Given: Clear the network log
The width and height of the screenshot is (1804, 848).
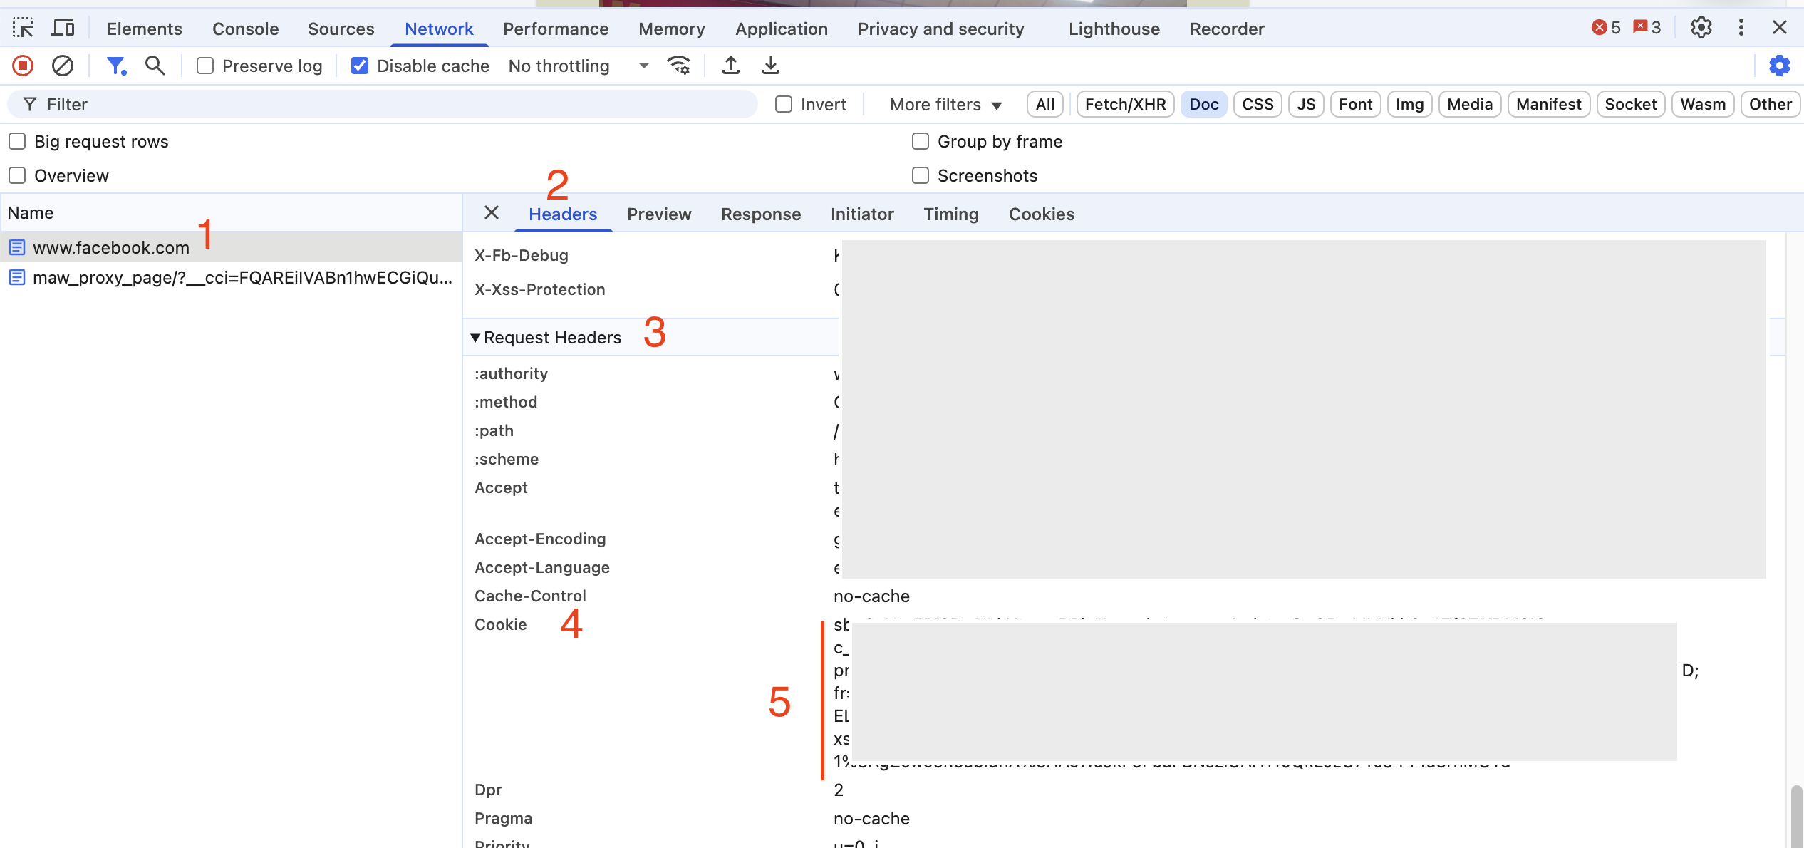Looking at the screenshot, I should click(63, 66).
